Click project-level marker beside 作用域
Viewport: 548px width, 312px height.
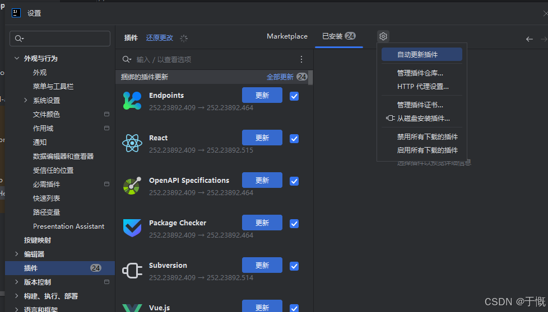tap(106, 128)
